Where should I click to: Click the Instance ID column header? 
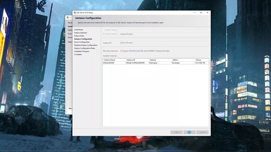[x=137, y=60]
